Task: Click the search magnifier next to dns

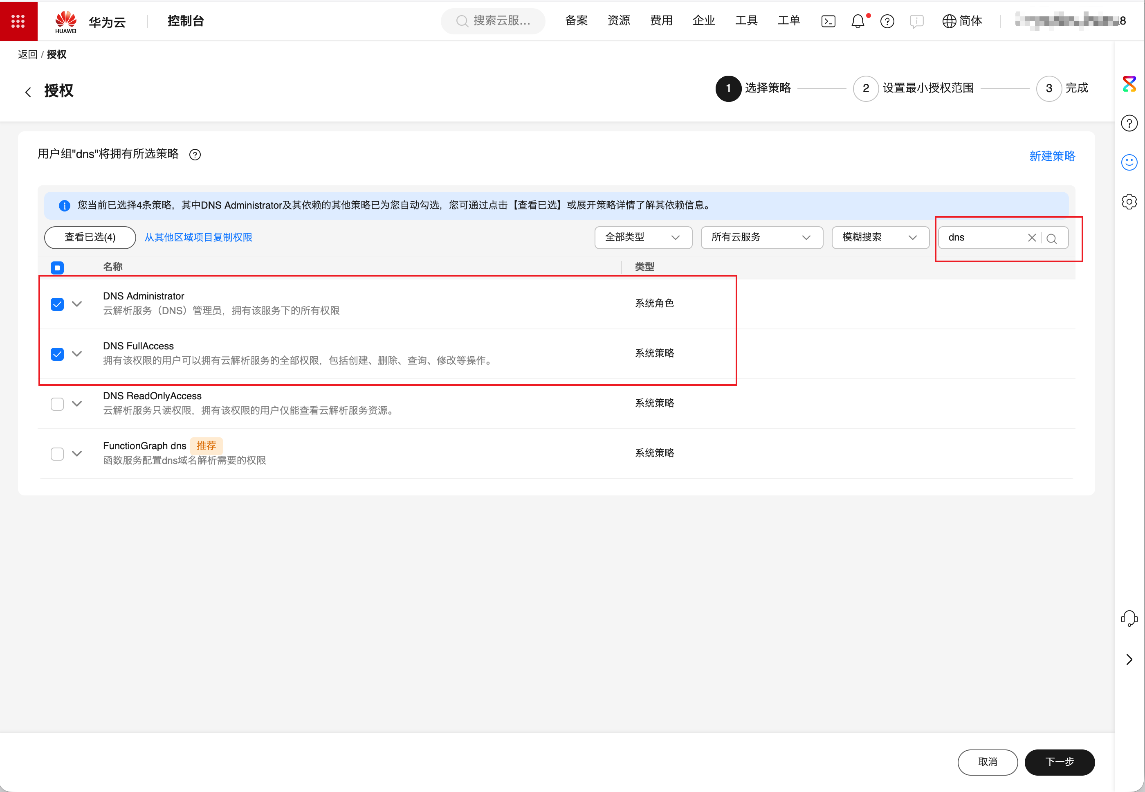Action: pos(1051,238)
